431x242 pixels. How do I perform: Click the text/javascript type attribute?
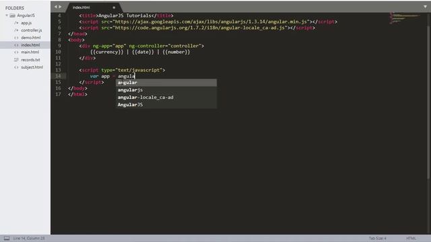tap(132, 70)
